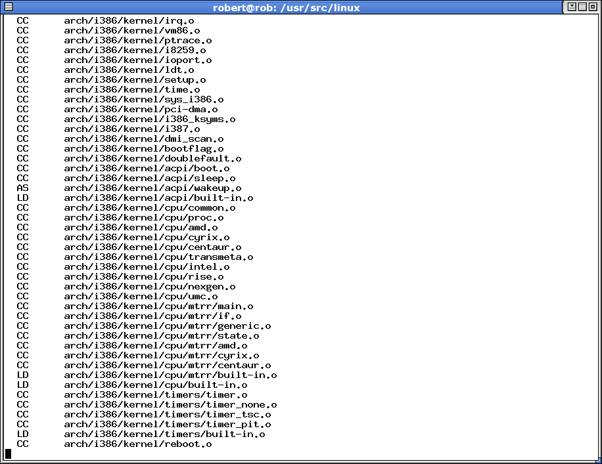Viewport: 602px width, 464px height.
Task: Click the line 'arch/i386/kernel/cpu/mtrr/state.o'
Action: point(162,336)
